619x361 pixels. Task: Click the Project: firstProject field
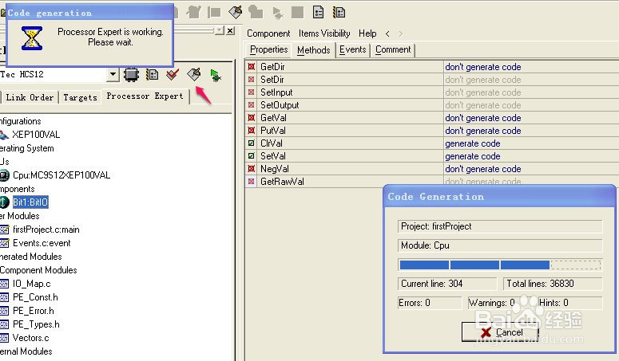[500, 226]
